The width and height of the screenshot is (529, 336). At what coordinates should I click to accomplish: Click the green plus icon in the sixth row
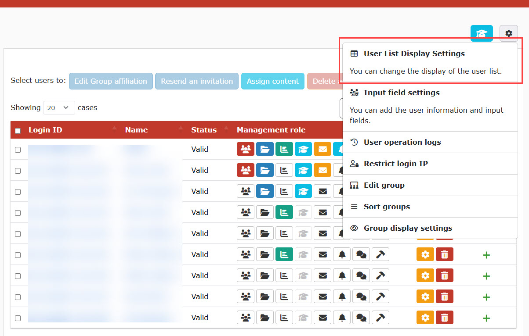(486, 255)
